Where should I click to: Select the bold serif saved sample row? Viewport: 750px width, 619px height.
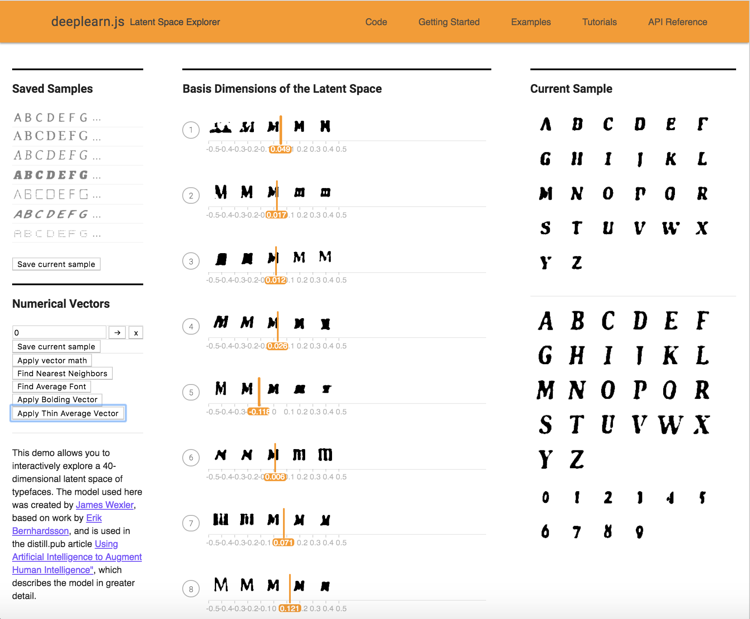(78, 175)
